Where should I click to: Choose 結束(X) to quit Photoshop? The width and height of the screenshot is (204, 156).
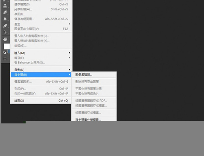pos(41,101)
